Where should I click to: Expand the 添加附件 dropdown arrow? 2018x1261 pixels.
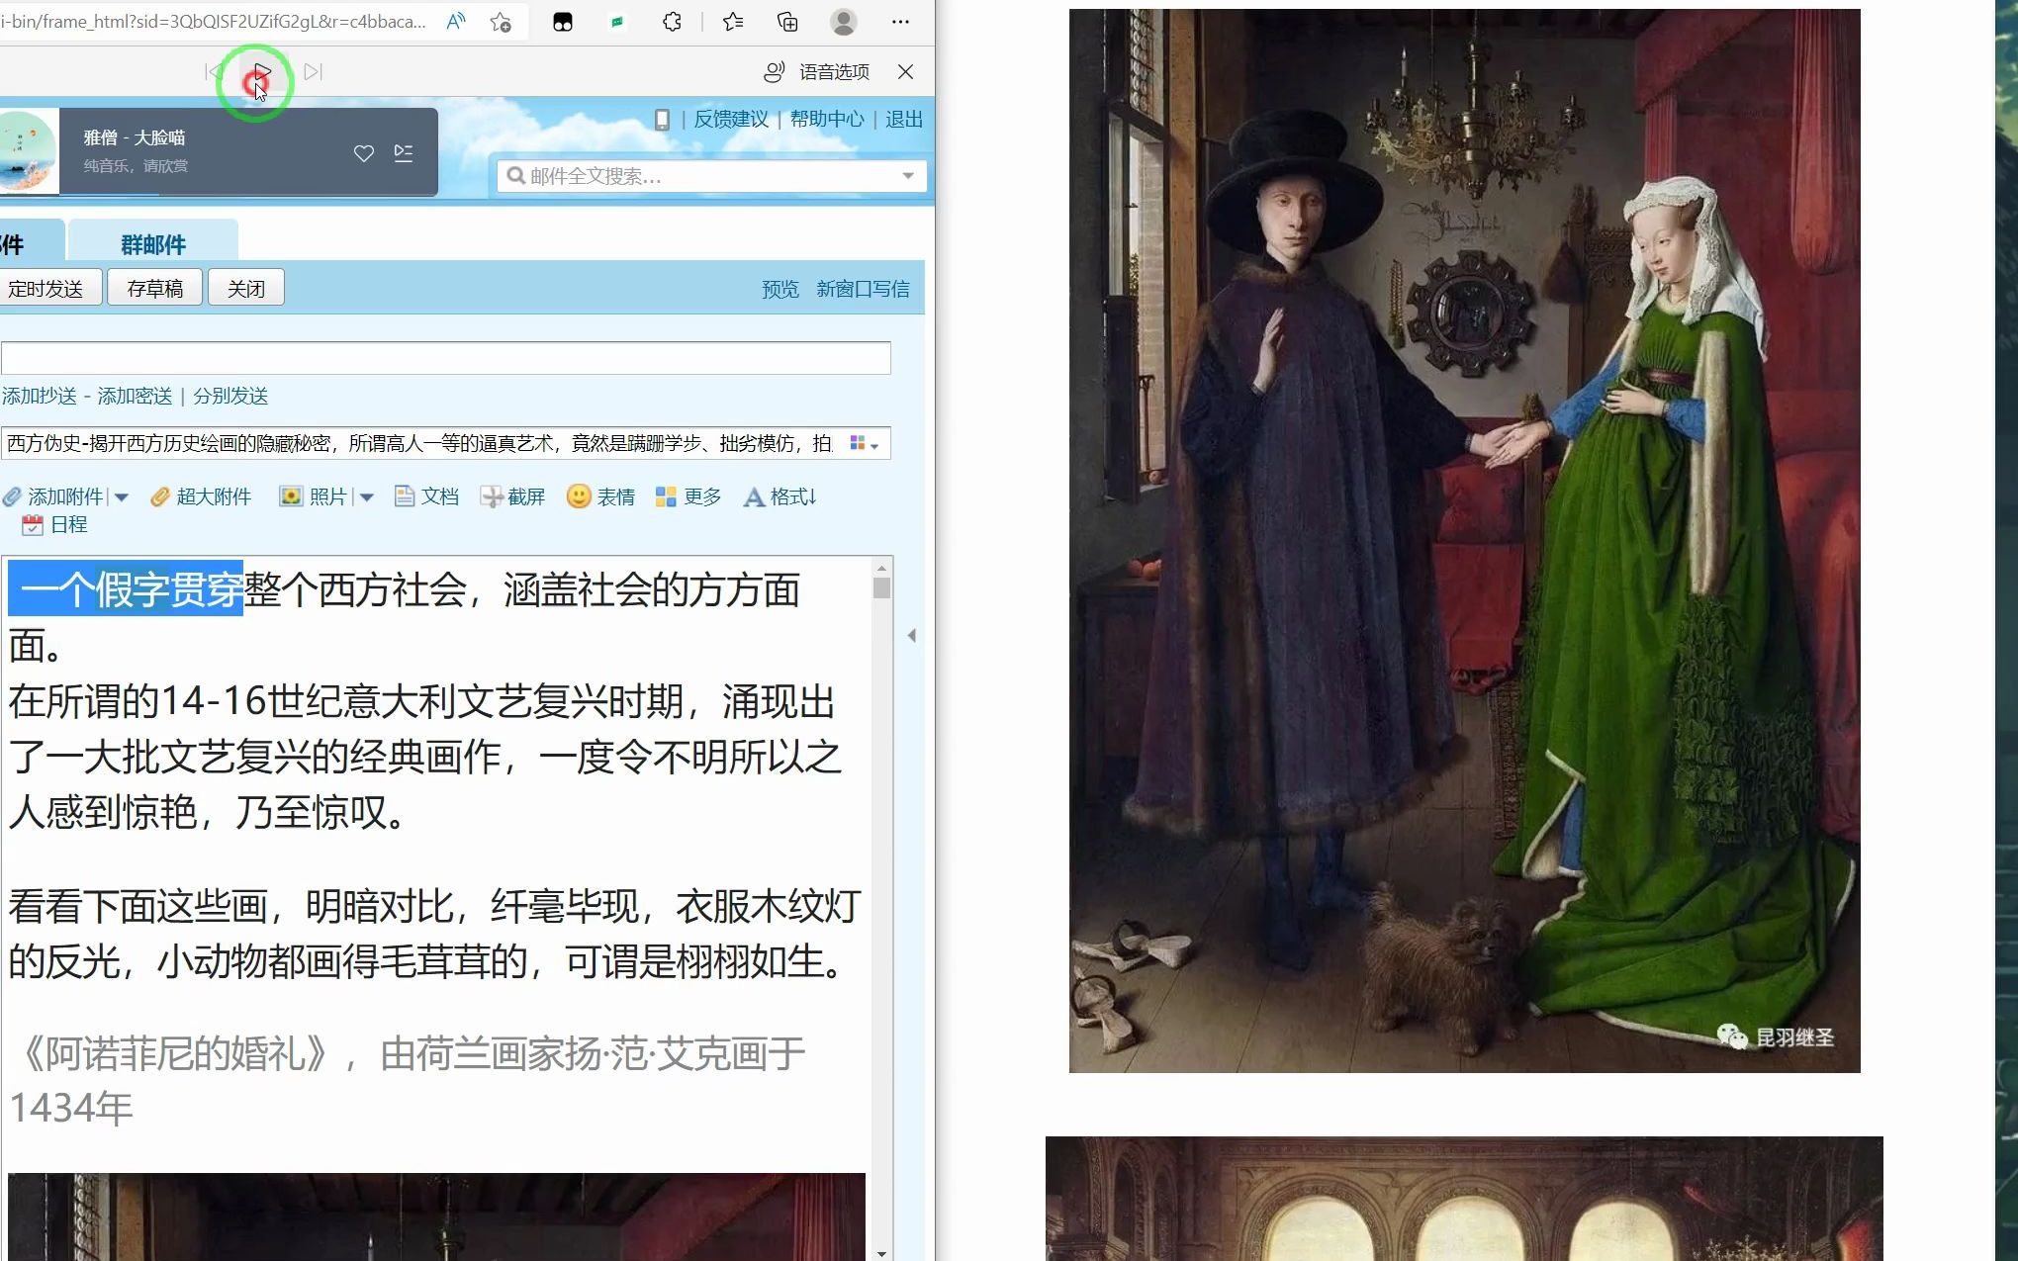122,497
